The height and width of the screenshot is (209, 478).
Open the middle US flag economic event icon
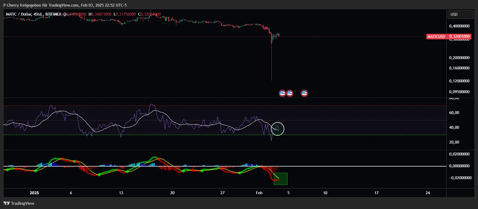[290, 93]
